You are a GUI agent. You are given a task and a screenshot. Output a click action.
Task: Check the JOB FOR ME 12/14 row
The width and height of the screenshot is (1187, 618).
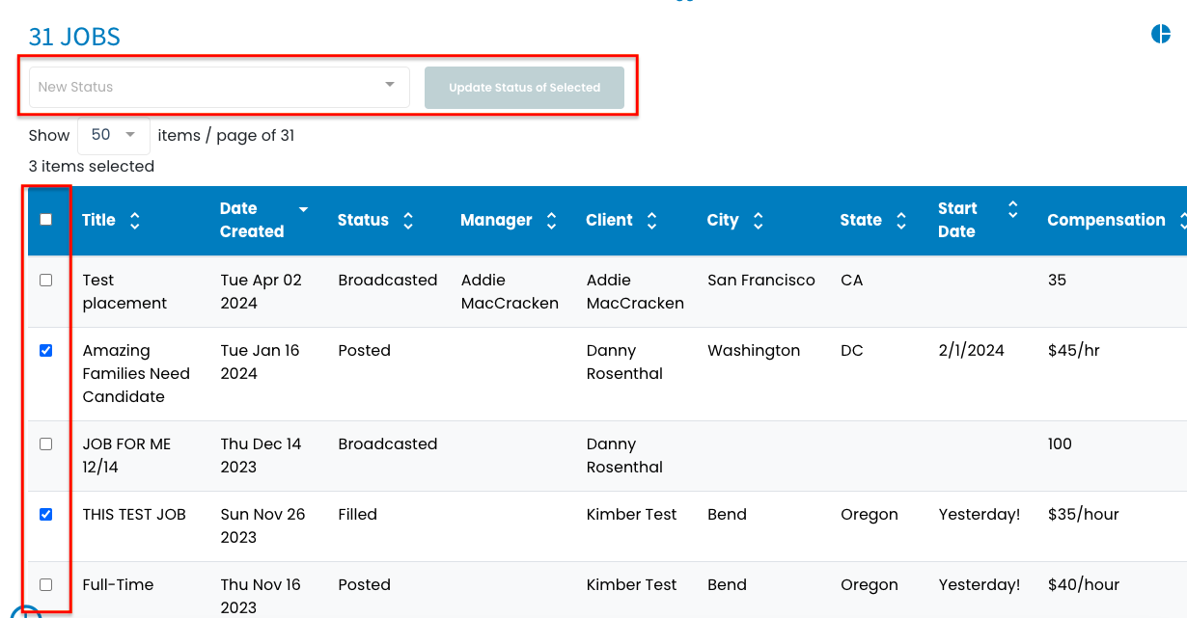coord(45,443)
